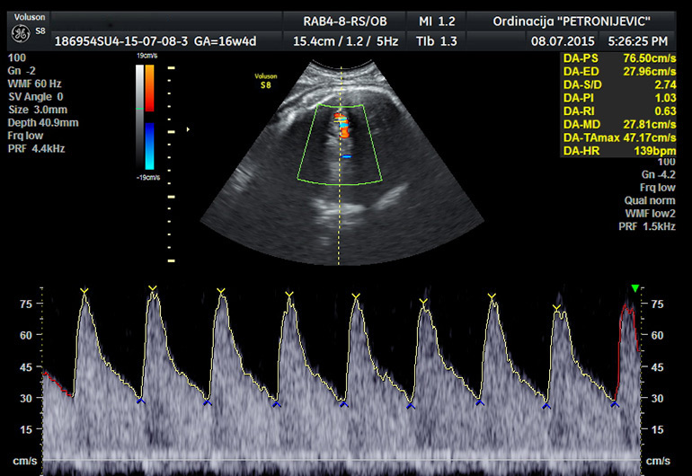Click the color Doppler velocity scale bar

click(x=149, y=119)
